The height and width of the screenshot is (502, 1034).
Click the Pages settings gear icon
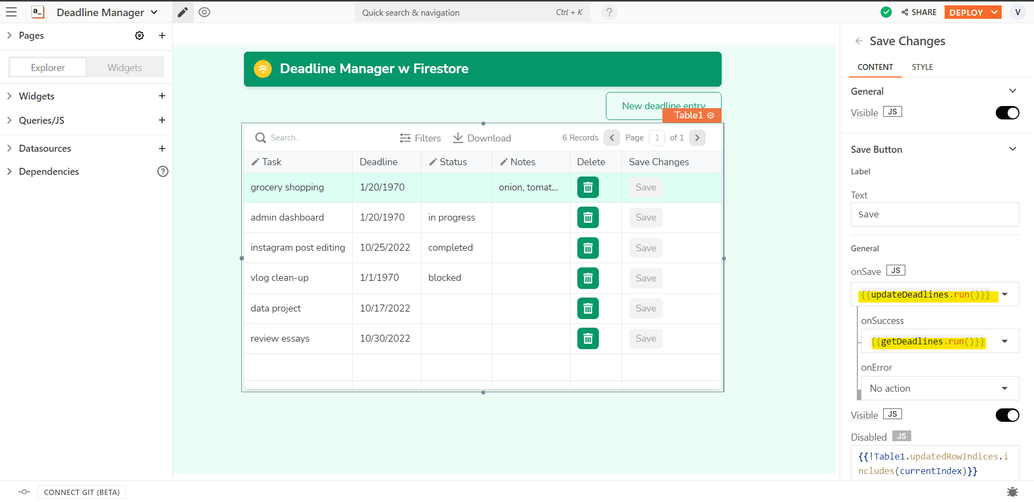pyautogui.click(x=139, y=36)
